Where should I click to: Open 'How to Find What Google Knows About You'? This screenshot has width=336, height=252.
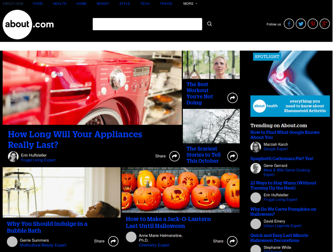coord(285,135)
